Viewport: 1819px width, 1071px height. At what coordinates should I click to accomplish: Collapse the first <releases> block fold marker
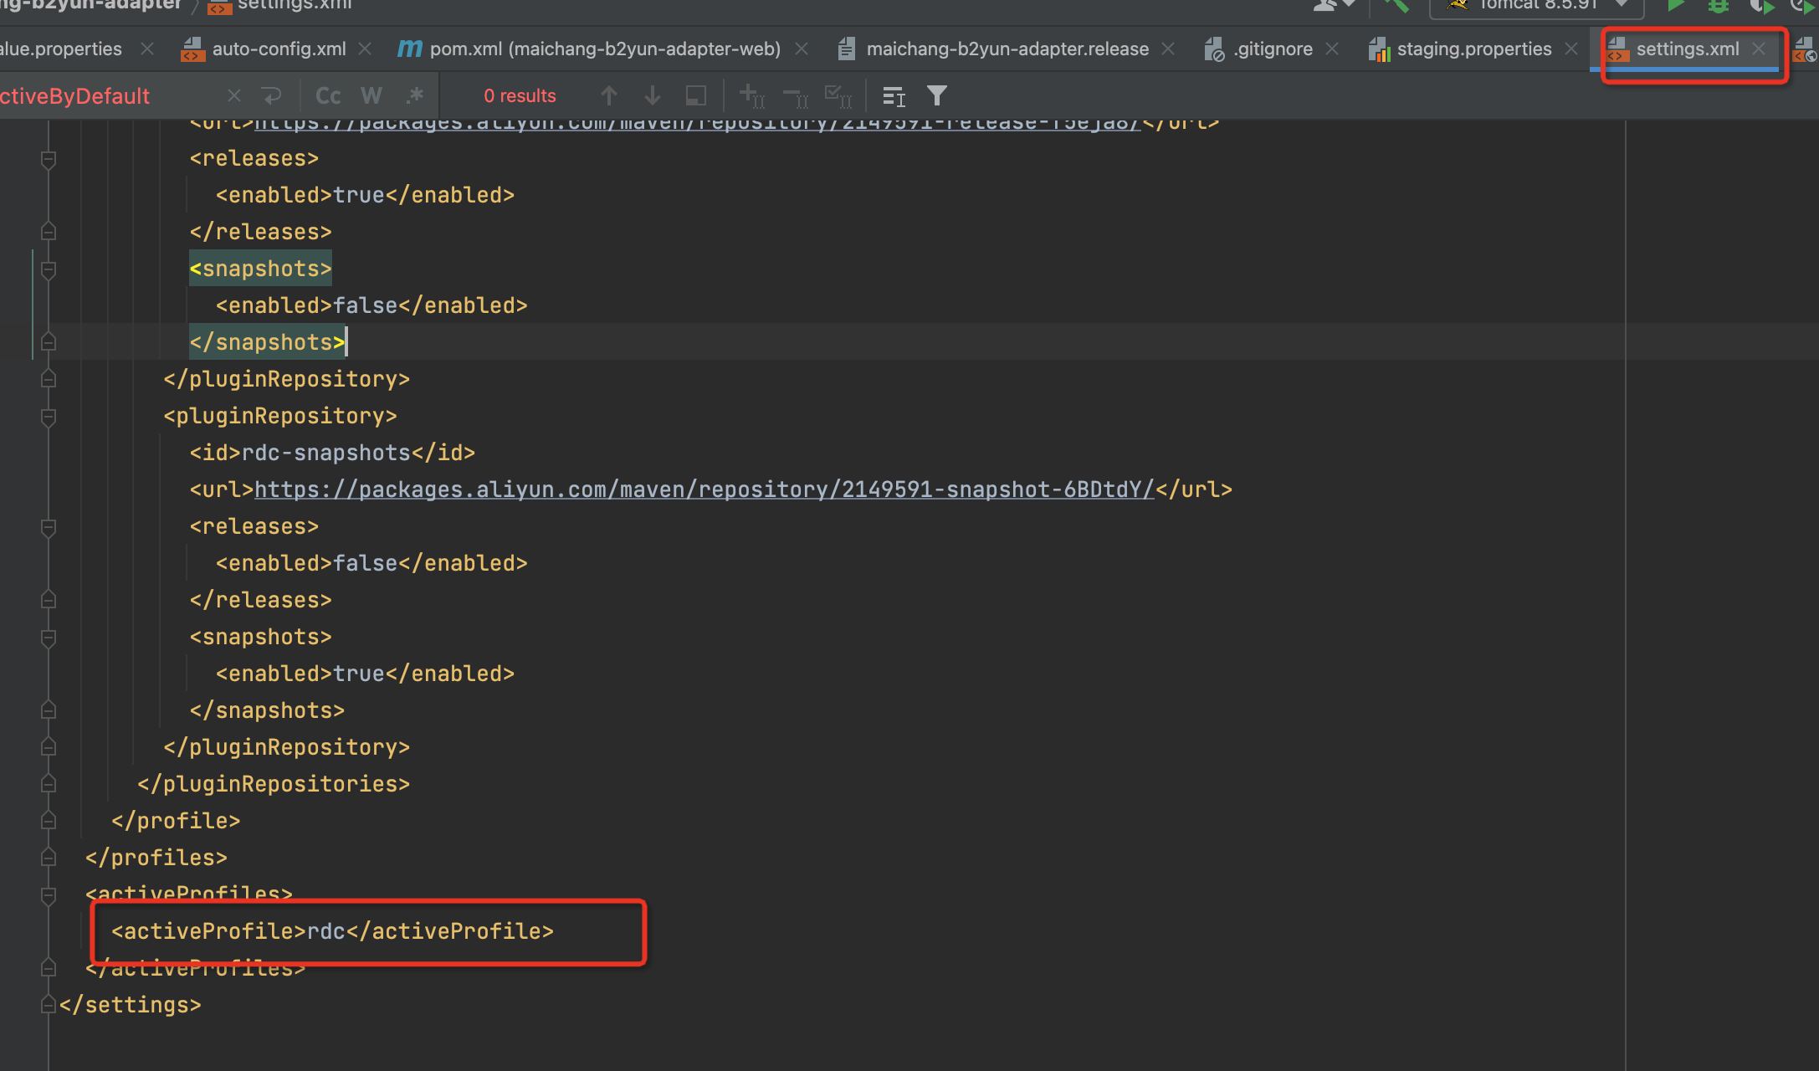[x=49, y=159]
